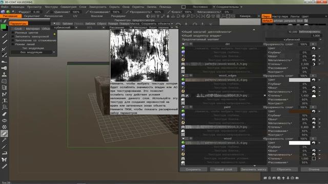Reset paint layer Цвет with arrow icon
The height and width of the screenshot is (184, 328).
[x=314, y=111]
